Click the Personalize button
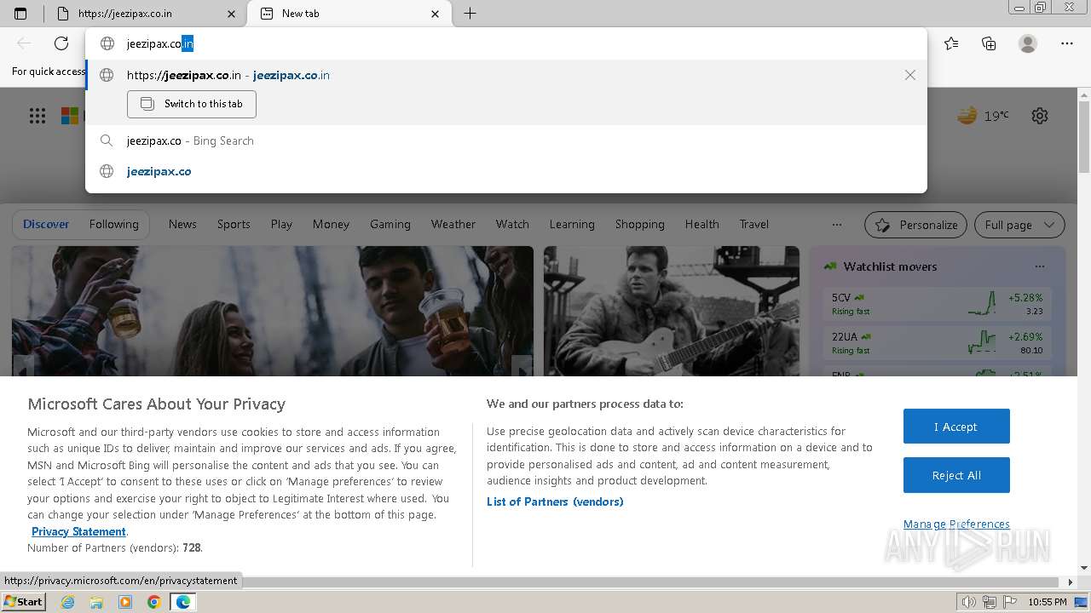1091x613 pixels. click(915, 225)
